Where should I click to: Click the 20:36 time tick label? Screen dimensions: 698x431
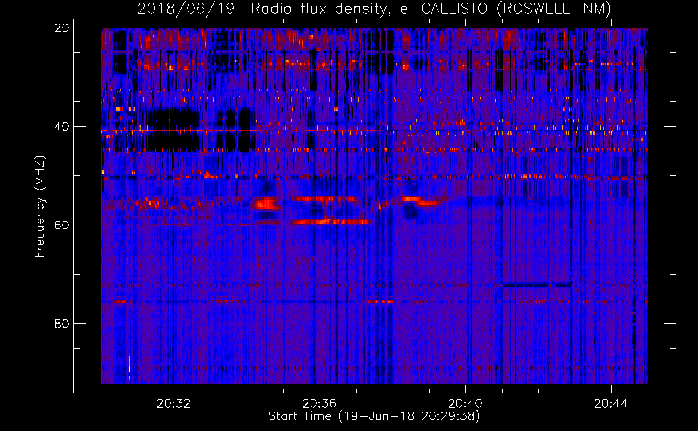319,404
